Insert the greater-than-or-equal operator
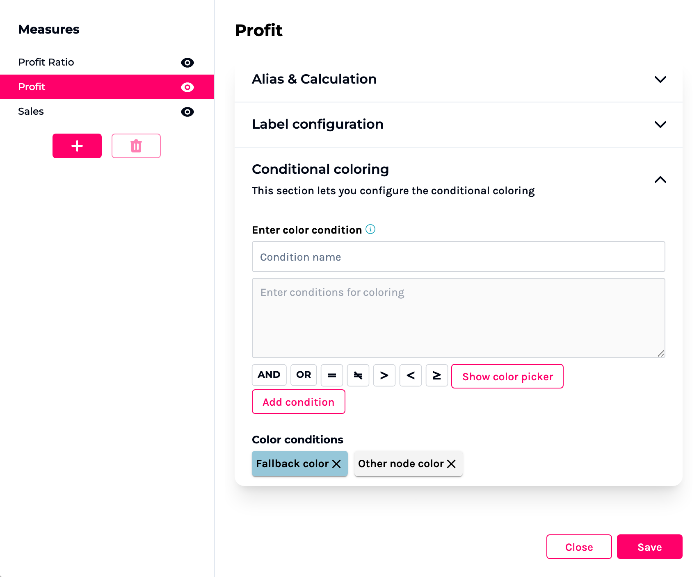Screen dimensions: 699x577 [437, 375]
